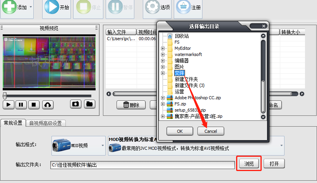Select Adobe Photoshop CC.zip archive icon
This screenshot has height=183, width=317.
tap(170, 98)
